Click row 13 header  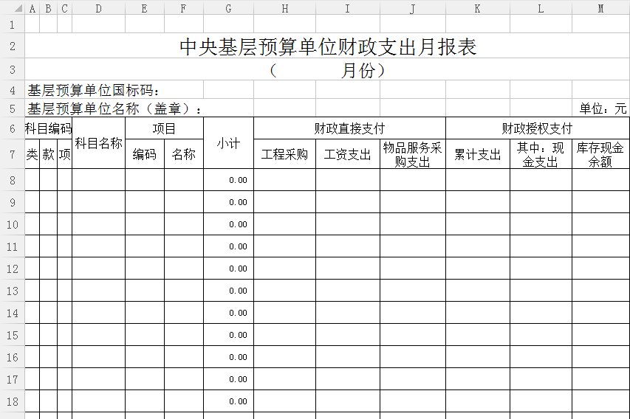(x=12, y=291)
